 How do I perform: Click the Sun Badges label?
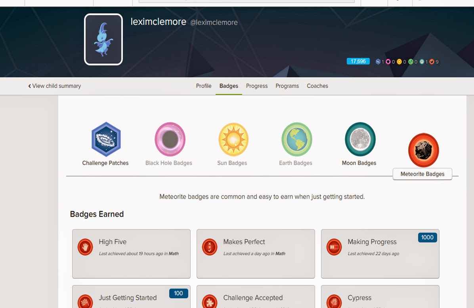point(232,163)
